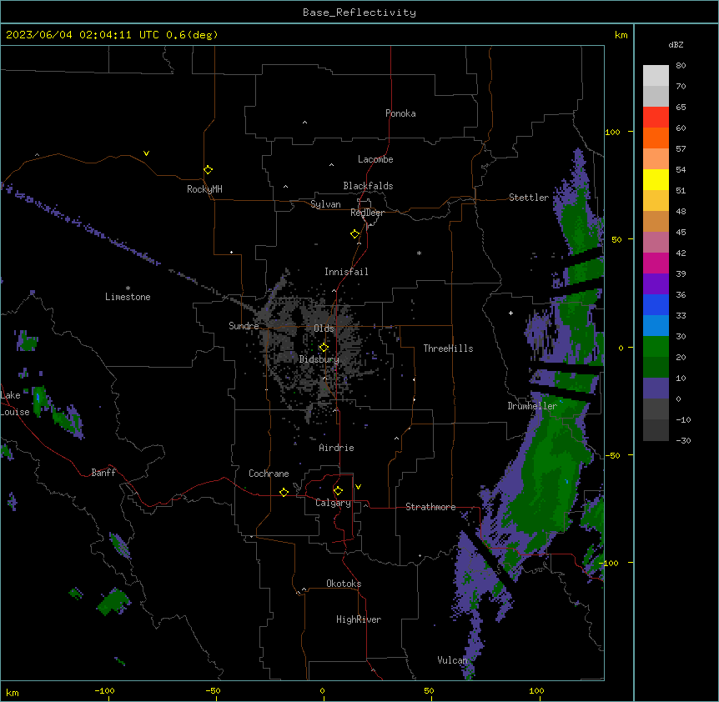Click the white caret marker south of Ponoka
The width and height of the screenshot is (719, 702).
click(305, 123)
